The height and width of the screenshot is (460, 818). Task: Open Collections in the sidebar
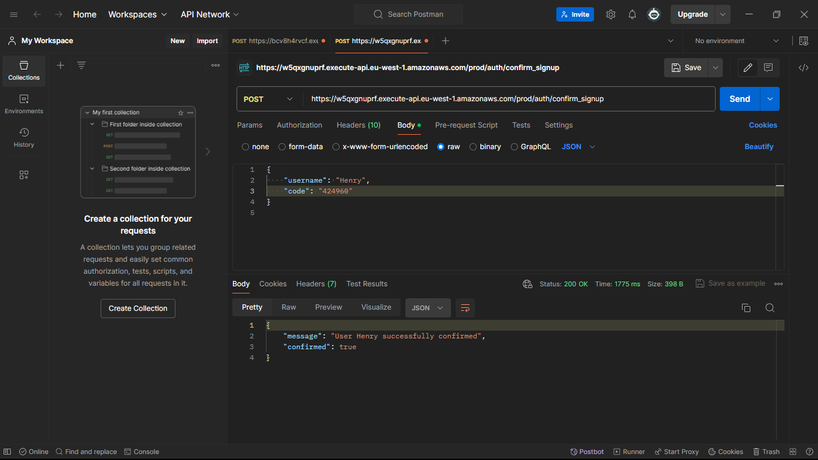(x=24, y=71)
